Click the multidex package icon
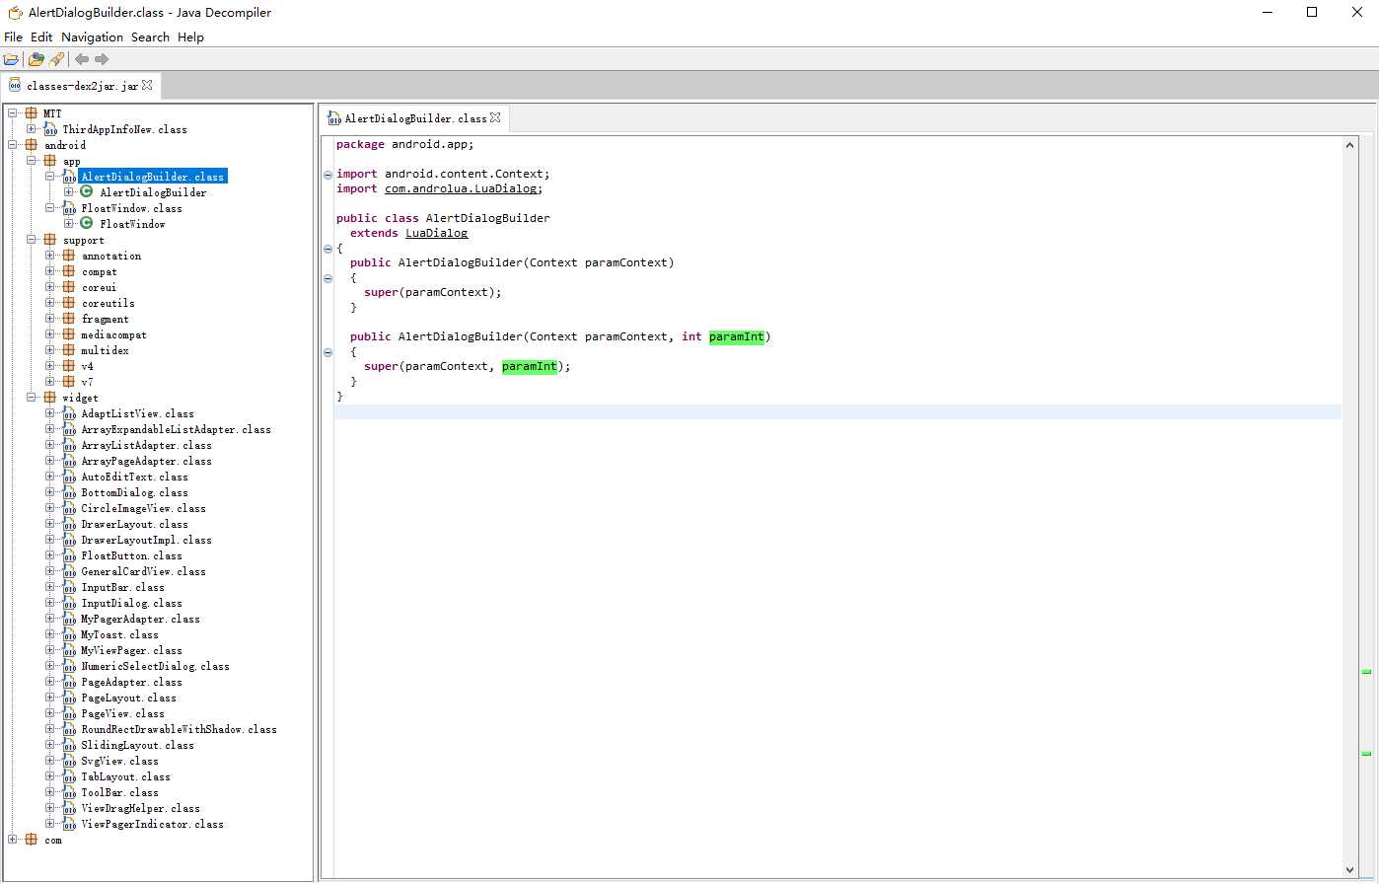 (x=69, y=350)
